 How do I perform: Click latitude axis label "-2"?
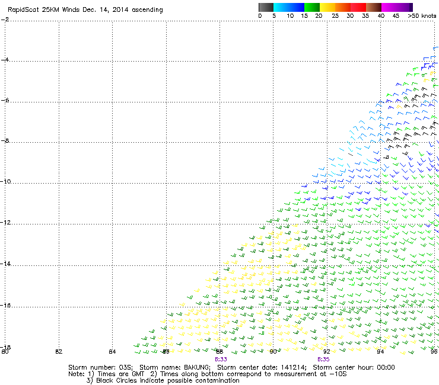click(x=5, y=20)
